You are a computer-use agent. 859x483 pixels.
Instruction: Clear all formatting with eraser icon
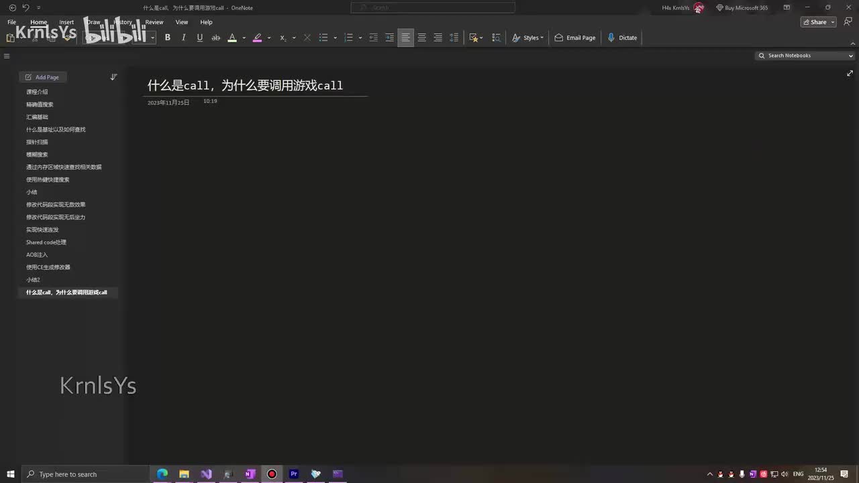307,38
